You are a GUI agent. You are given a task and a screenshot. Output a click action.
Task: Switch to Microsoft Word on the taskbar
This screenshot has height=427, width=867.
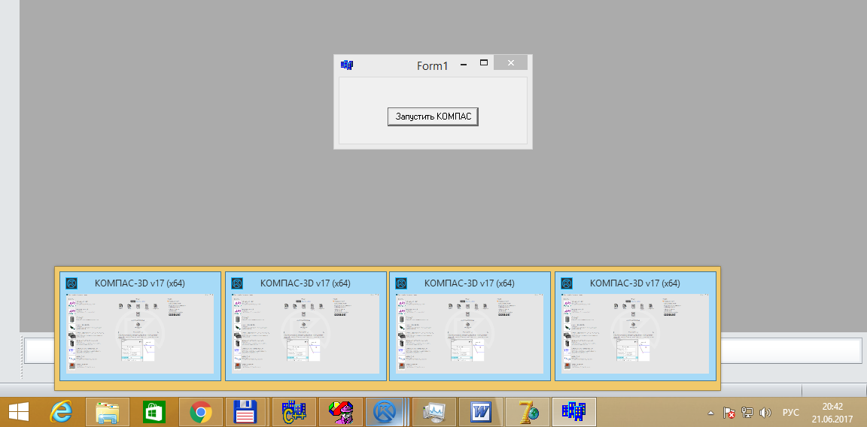480,412
